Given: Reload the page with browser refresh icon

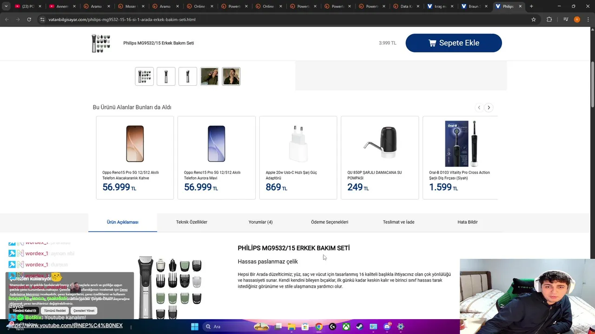Looking at the screenshot, I should coord(29,19).
